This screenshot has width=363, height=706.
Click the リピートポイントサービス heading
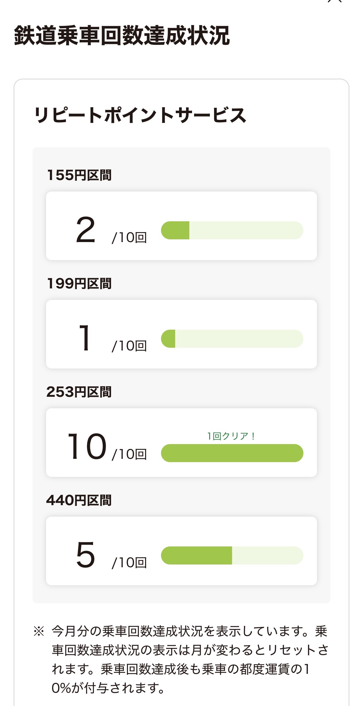[140, 115]
